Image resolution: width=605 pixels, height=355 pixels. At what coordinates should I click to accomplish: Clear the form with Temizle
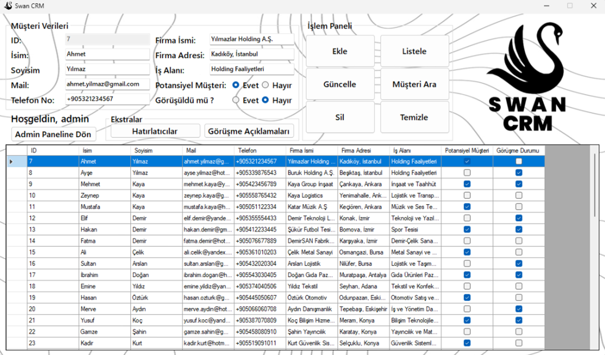pyautogui.click(x=414, y=117)
